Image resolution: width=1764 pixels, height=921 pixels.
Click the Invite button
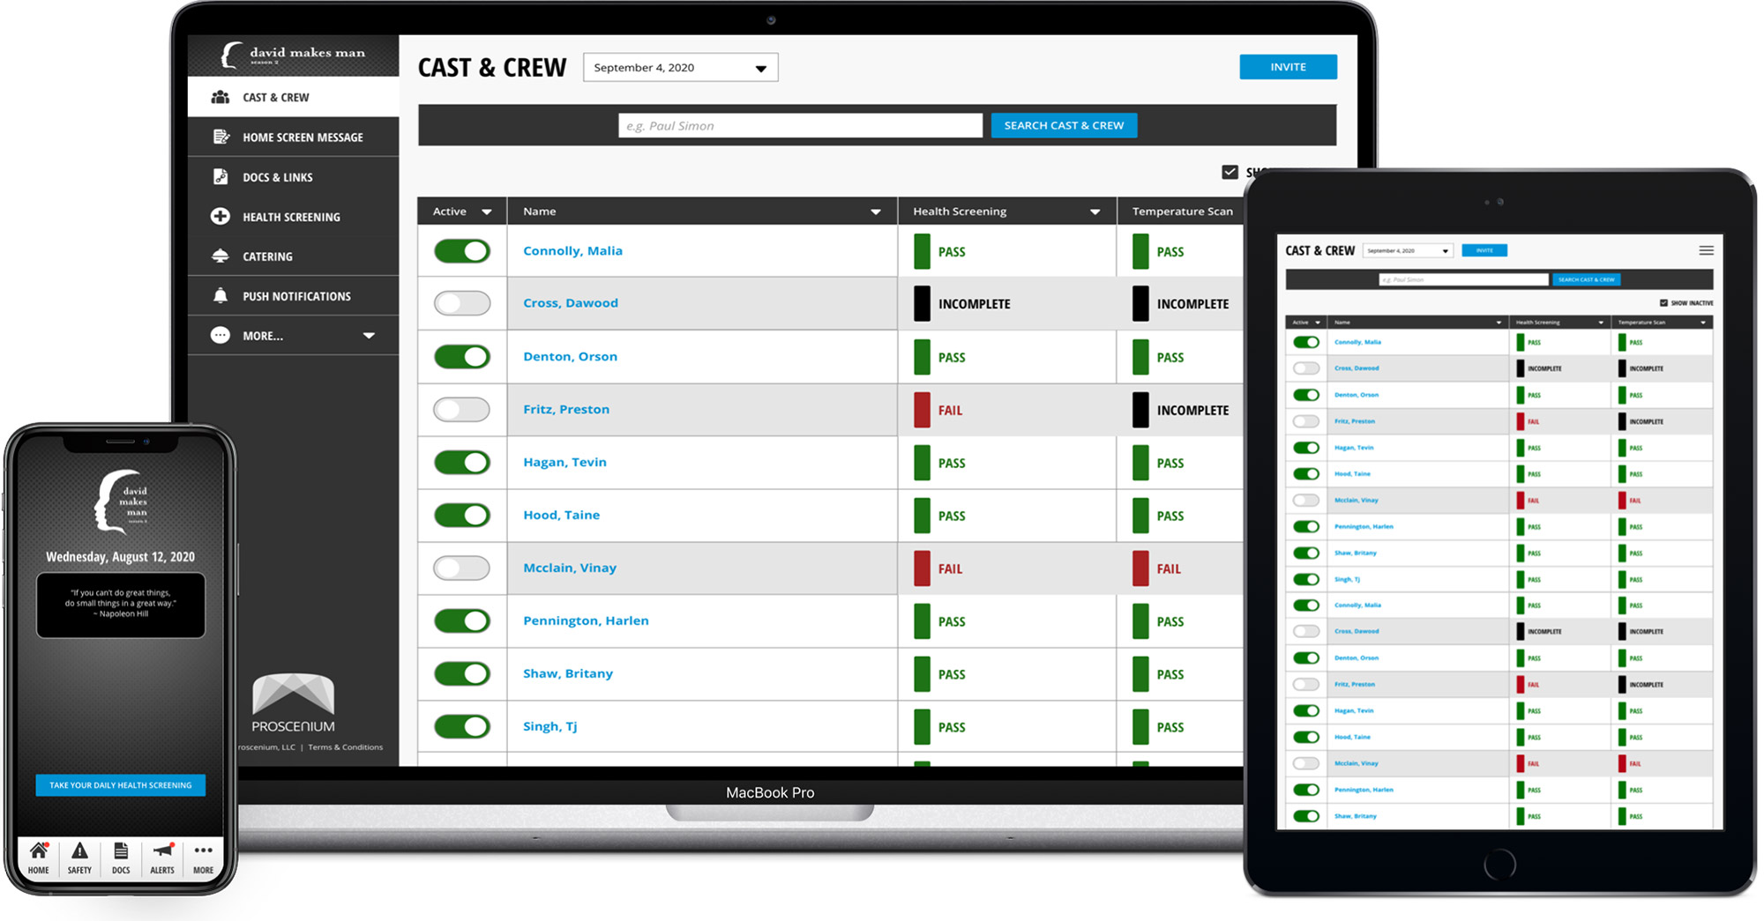coord(1288,66)
